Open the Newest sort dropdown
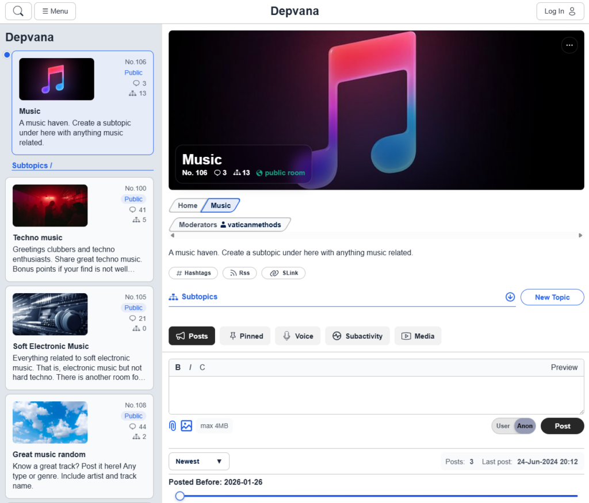Image resolution: width=589 pixels, height=503 pixels. click(199, 461)
